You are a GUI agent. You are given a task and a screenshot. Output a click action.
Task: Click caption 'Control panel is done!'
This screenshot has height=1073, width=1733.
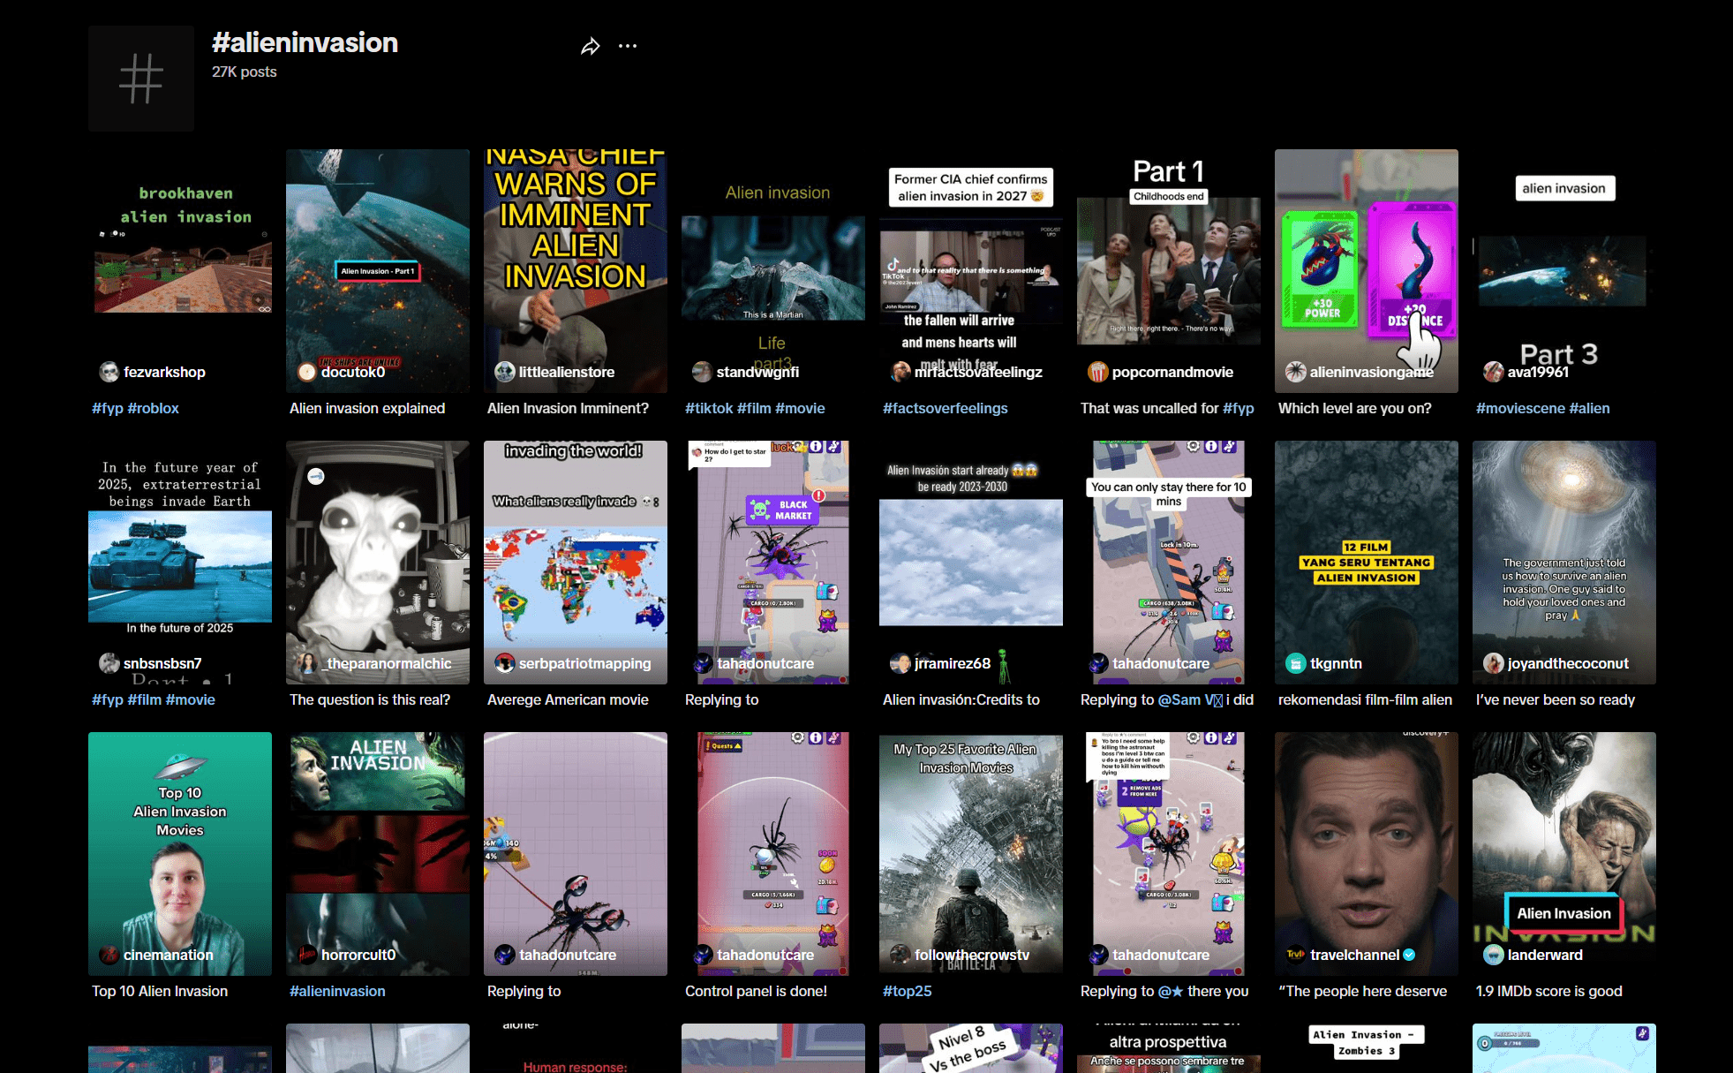pos(756,991)
